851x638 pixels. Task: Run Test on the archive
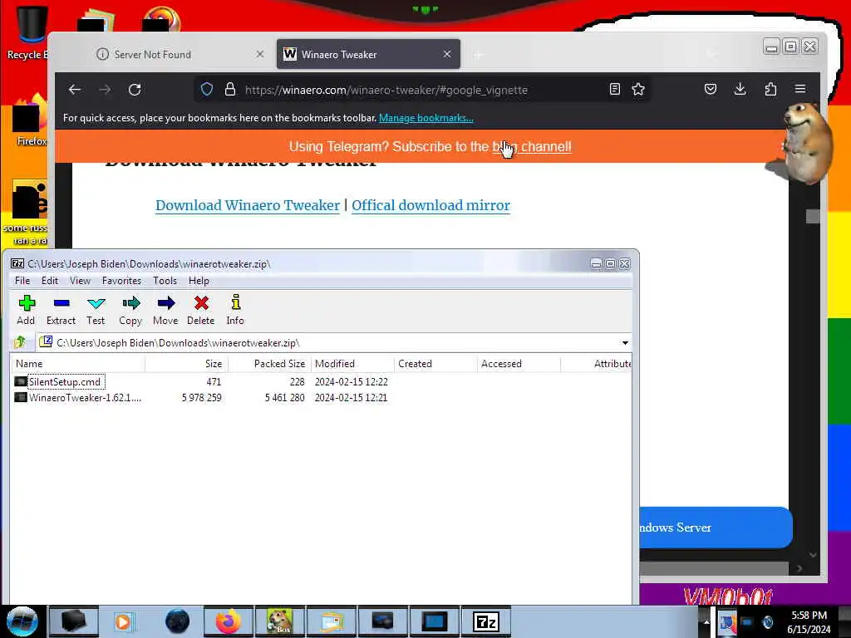96,311
